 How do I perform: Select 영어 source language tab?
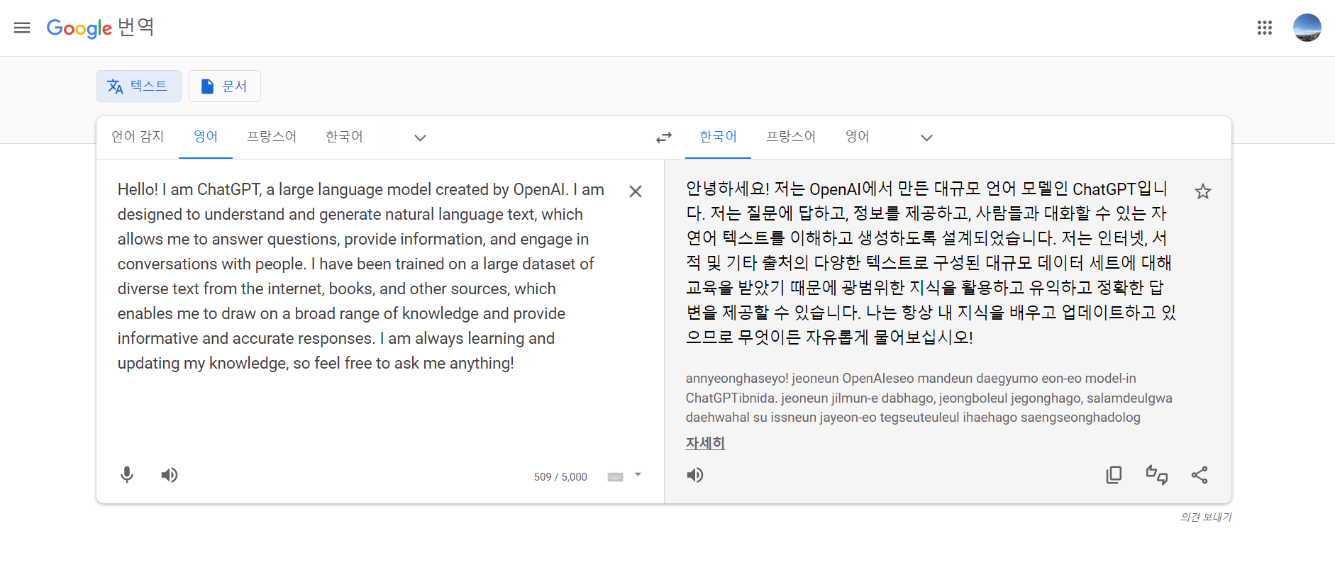[x=206, y=136]
